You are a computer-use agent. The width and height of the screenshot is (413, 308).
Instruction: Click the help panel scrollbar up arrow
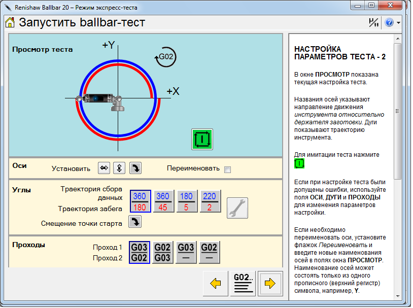pos(398,39)
